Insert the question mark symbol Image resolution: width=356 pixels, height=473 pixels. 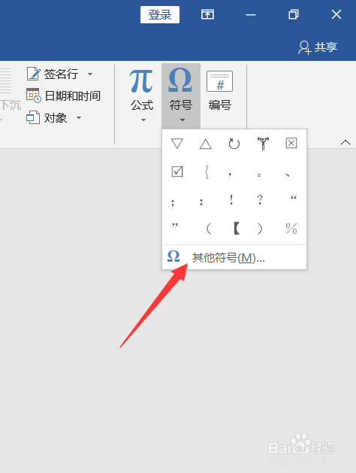[260, 200]
